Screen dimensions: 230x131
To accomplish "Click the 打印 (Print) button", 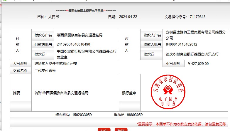I will 104,130.
